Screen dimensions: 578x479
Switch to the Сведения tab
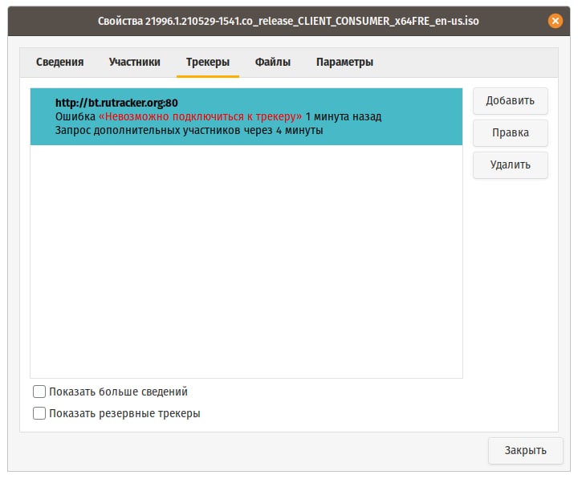(x=59, y=62)
